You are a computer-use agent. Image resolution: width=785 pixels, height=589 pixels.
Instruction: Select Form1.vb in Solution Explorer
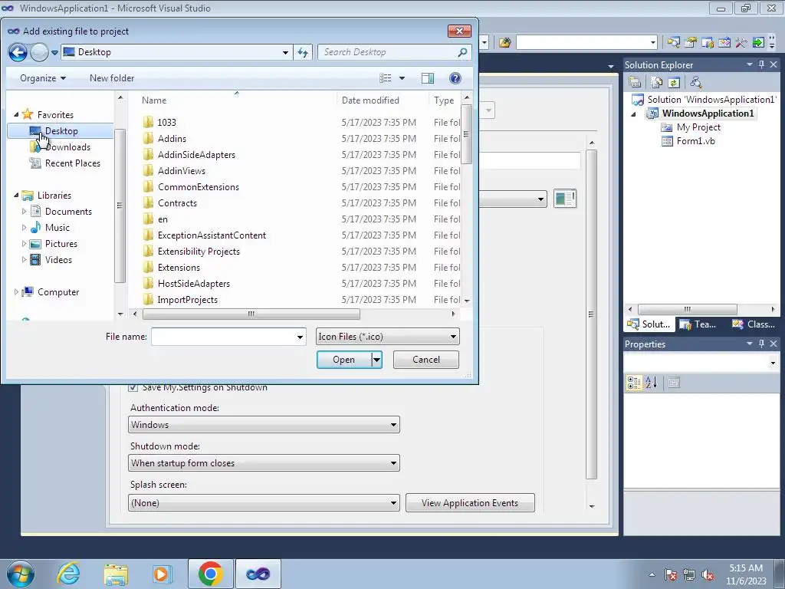click(x=695, y=141)
